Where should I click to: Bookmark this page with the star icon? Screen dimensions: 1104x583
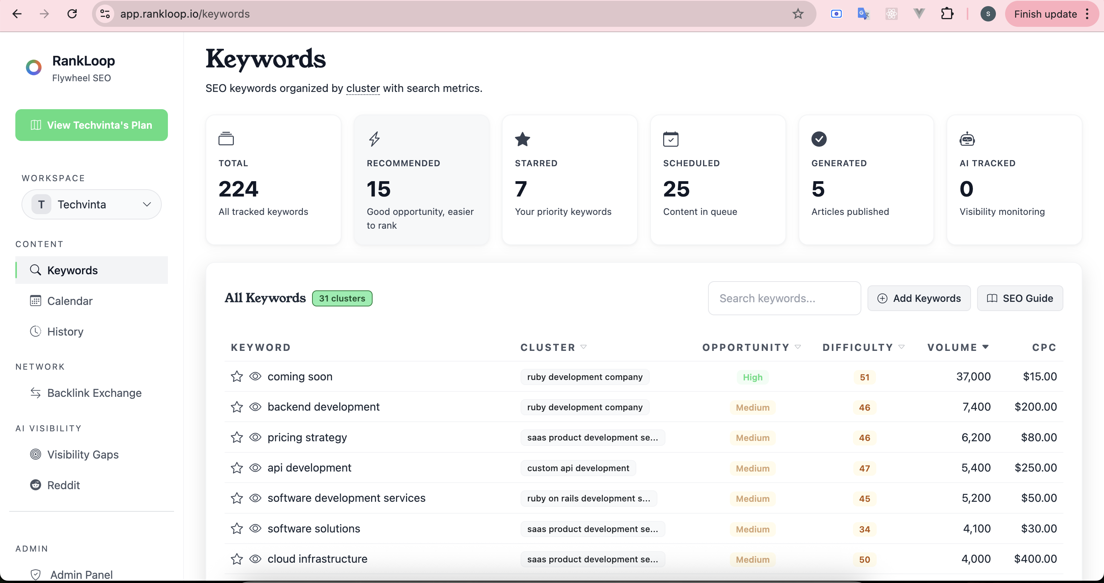(x=798, y=14)
